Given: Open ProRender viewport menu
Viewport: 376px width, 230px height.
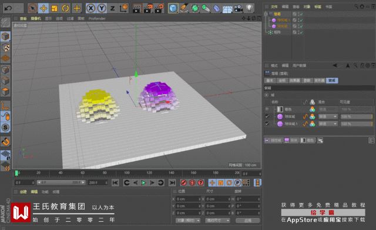Looking at the screenshot, I should coord(97,18).
